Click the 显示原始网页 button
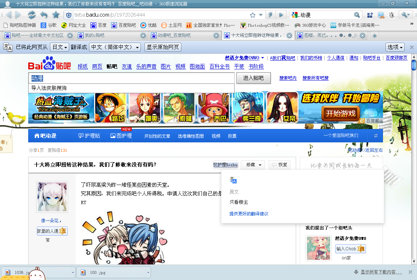Viewport: 417px width, 280px height. (163, 47)
